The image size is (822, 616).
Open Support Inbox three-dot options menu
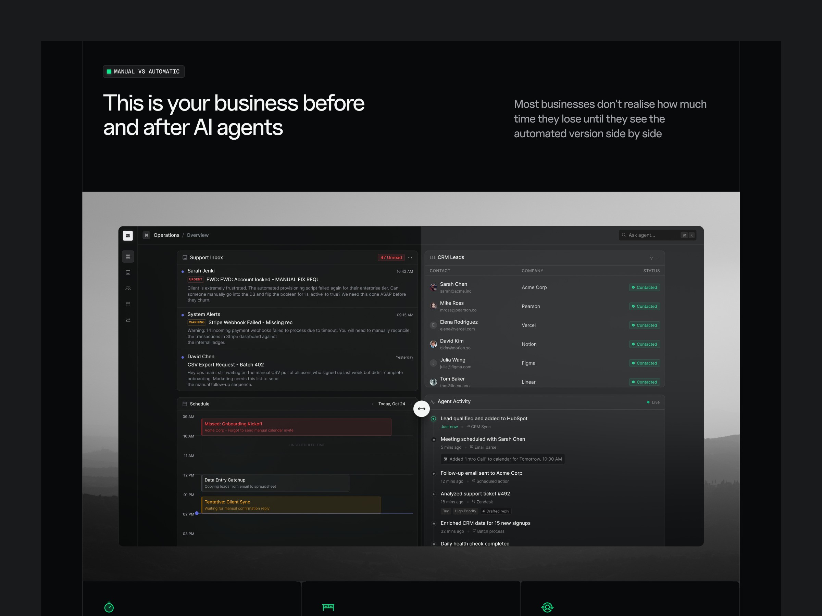click(410, 257)
